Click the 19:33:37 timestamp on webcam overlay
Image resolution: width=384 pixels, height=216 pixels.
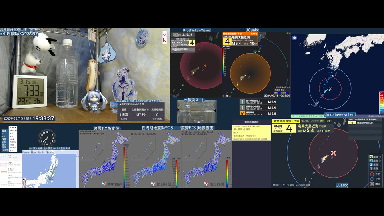click(43, 118)
